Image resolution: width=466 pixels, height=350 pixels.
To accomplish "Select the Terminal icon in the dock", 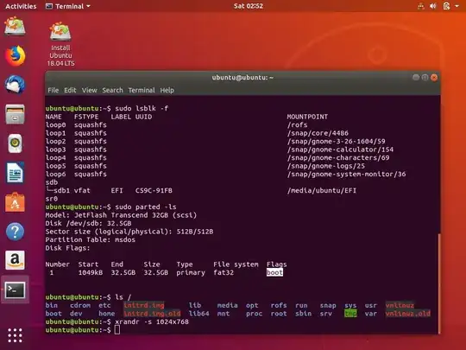I will tap(15, 290).
